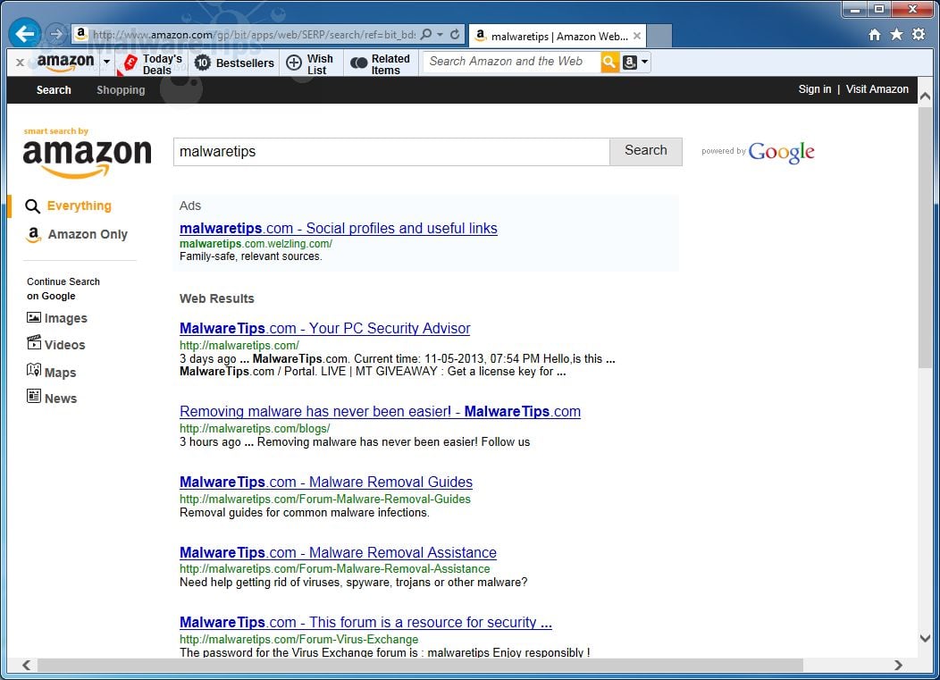Viewport: 940px width, 680px height.
Task: Click the Videos clapperboard icon
Action: tap(34, 342)
